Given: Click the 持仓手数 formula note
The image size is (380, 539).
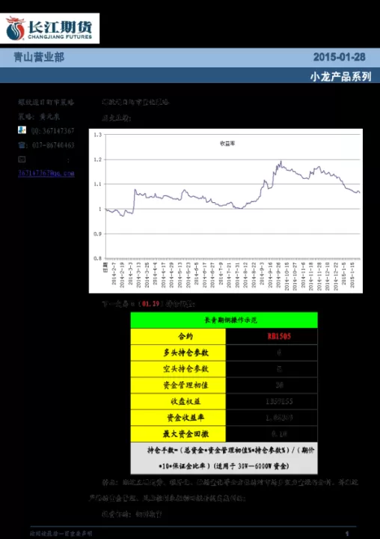Looking at the screenshot, I should click(x=224, y=458).
